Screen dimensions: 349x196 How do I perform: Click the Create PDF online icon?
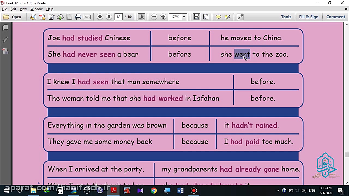(x=42, y=17)
